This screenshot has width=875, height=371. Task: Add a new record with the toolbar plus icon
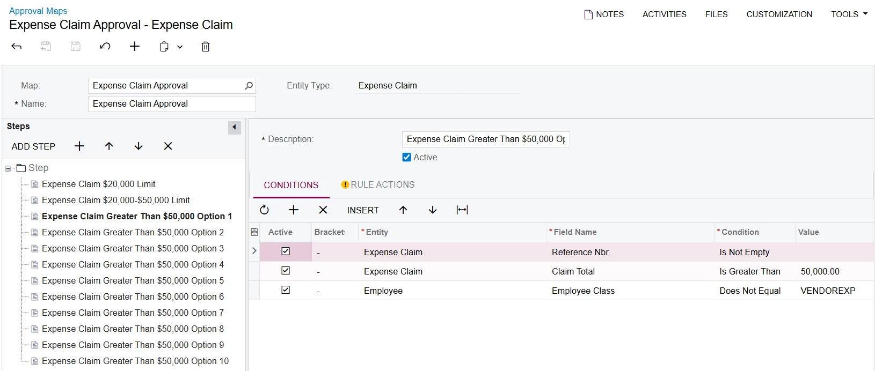pyautogui.click(x=135, y=47)
